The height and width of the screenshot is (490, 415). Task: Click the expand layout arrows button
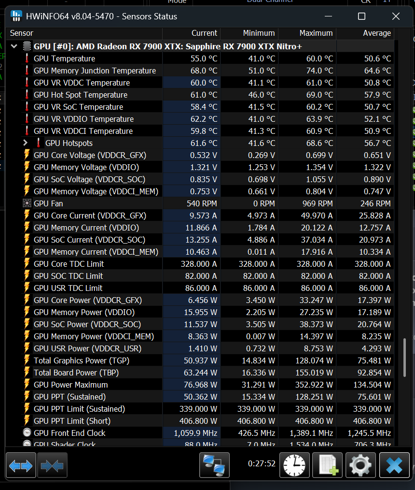click(21, 466)
